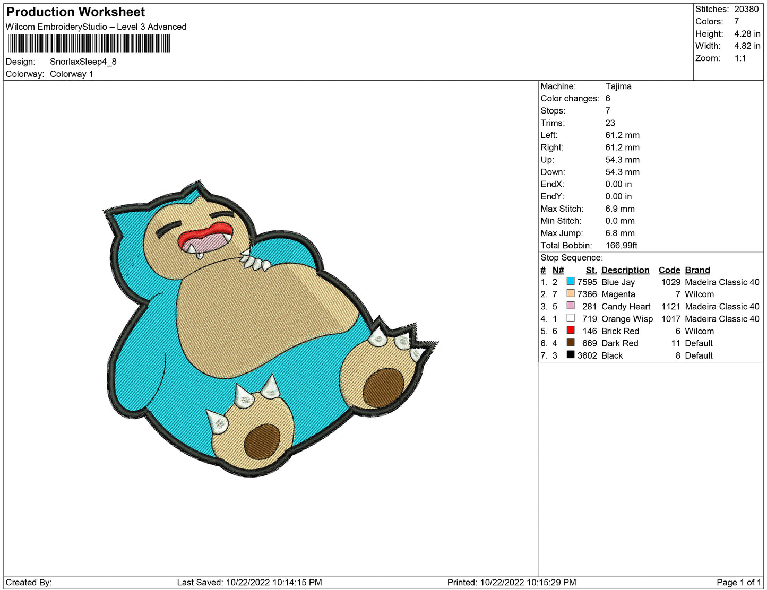This screenshot has height=590, width=767.
Task: Click the "N#" column header
Action: [x=558, y=270]
